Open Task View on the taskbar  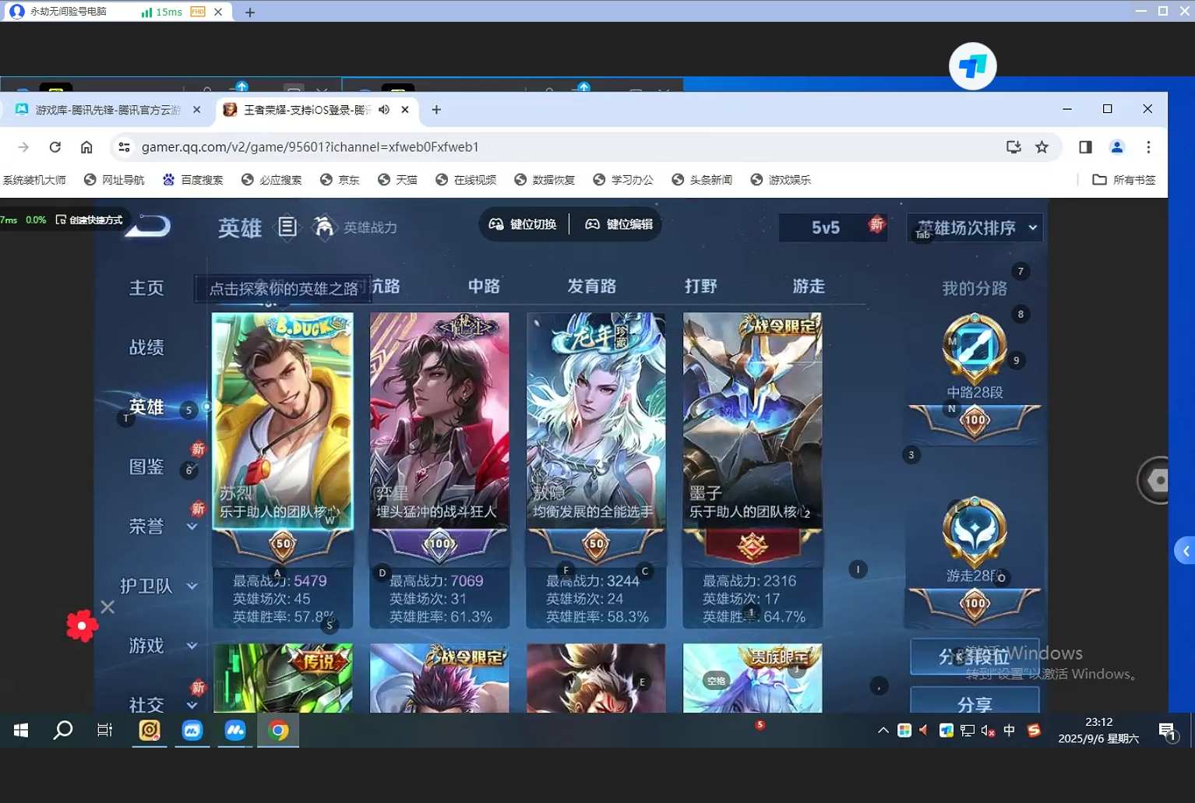point(104,731)
